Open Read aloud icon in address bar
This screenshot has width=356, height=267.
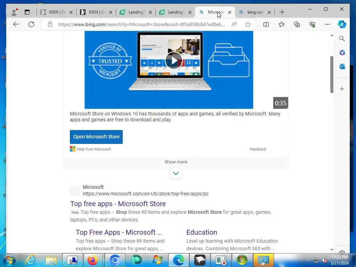[x=234, y=24]
